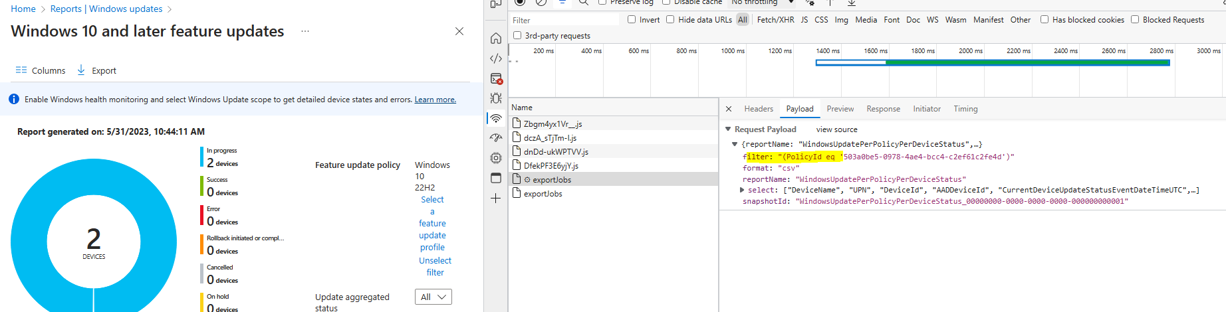Open the Performance gauge tool
Viewport: 1226px width, 312px height.
pyautogui.click(x=496, y=138)
